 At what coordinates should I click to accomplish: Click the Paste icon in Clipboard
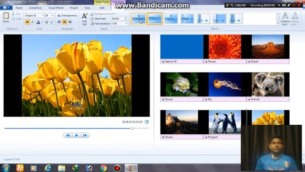(6, 17)
